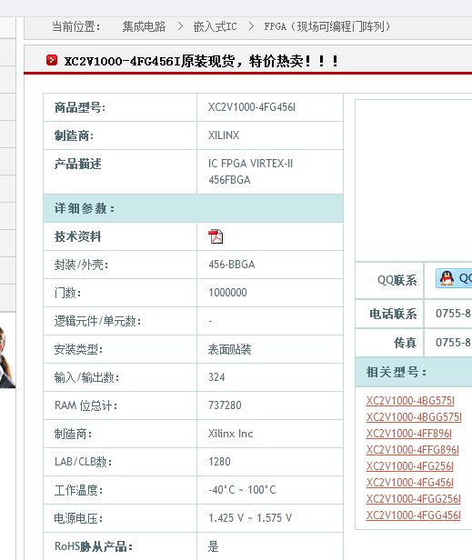This screenshot has width=472, height=560.
Task: Open related model XC2V1000-4FGG256I
Action: [x=414, y=499]
